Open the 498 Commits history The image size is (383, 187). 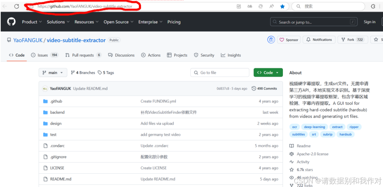pos(264,88)
